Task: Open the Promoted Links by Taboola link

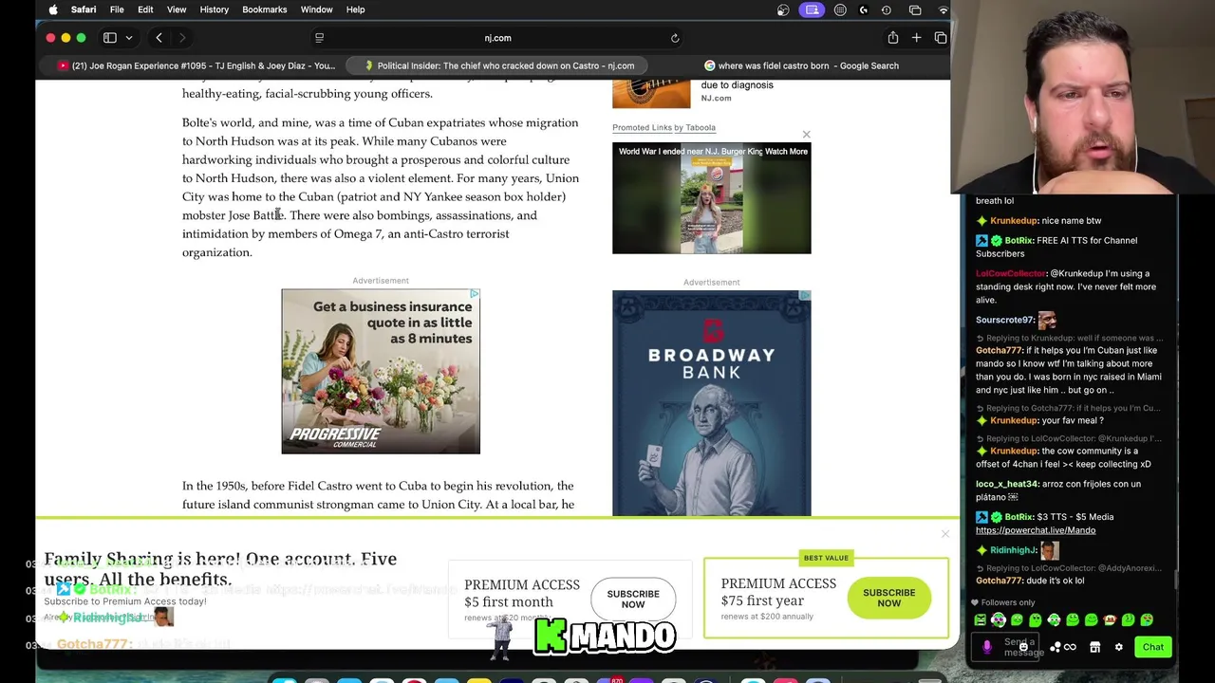Action: [x=664, y=127]
